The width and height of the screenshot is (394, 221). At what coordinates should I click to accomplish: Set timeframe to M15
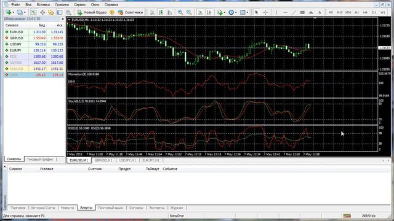point(339,12)
